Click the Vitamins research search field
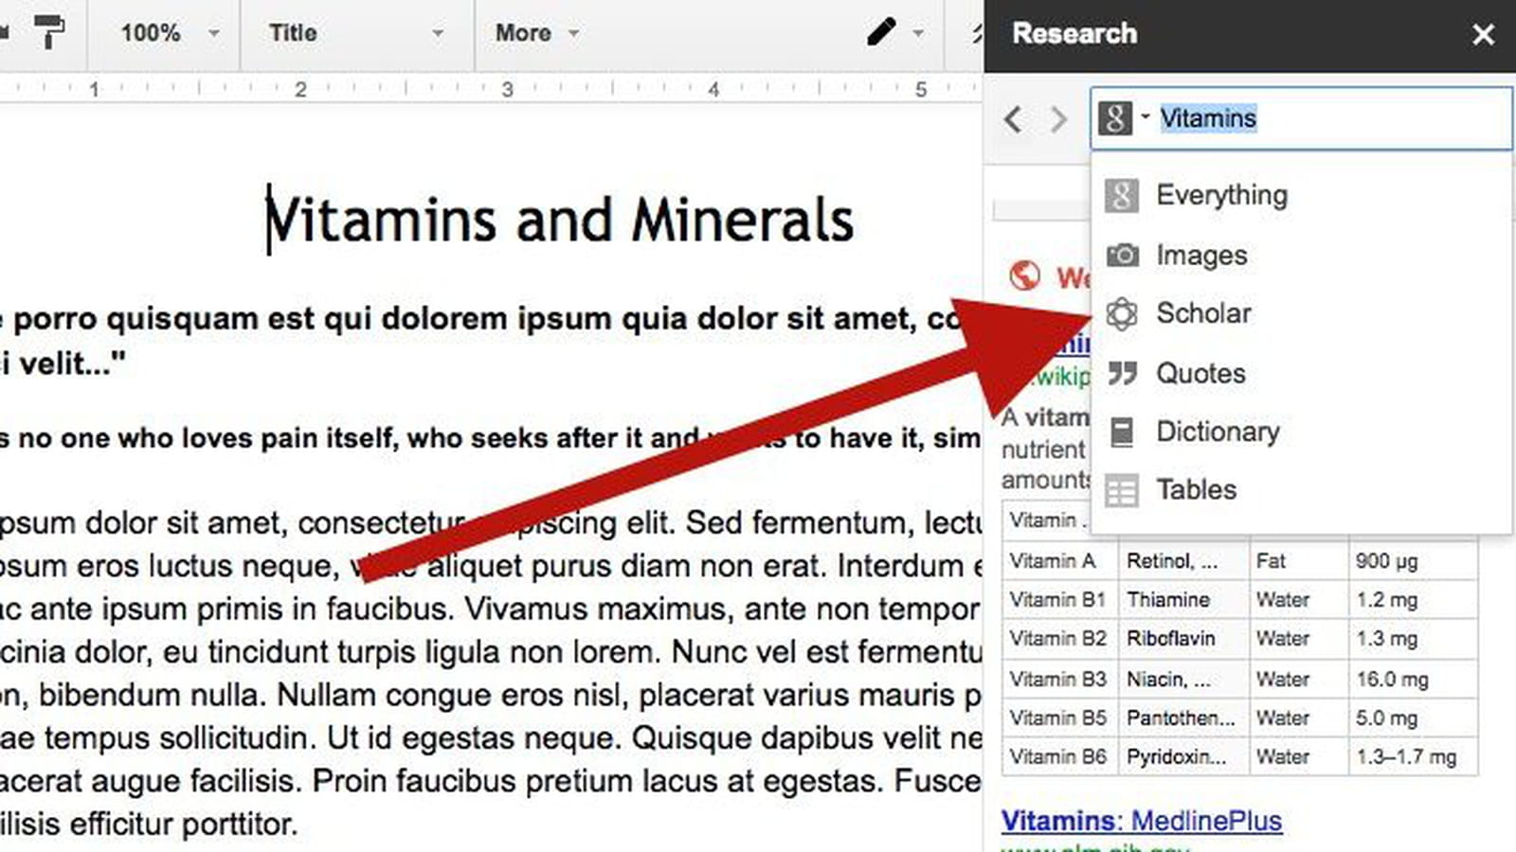Viewport: 1516px width, 852px height. pos(1302,118)
